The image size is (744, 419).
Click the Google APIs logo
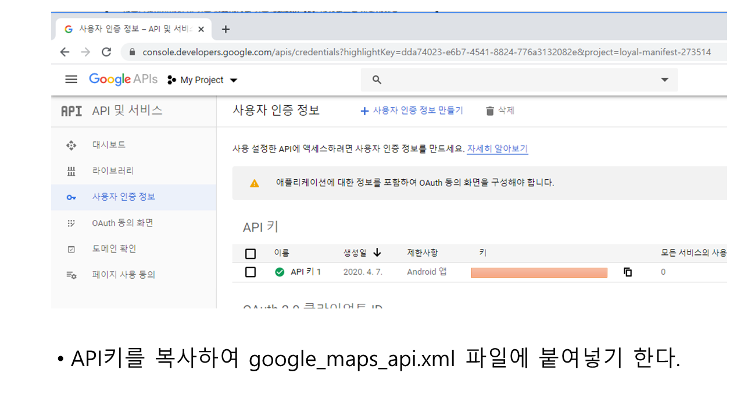click(x=123, y=80)
